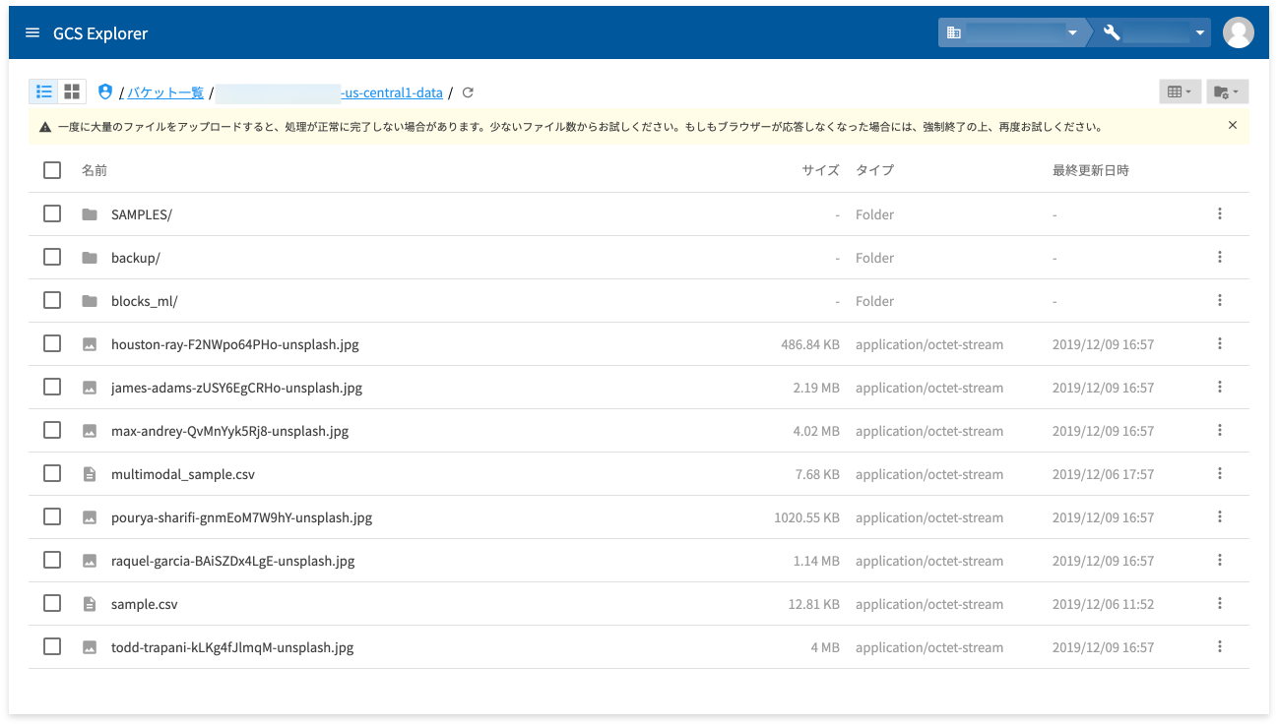1278x726 pixels.
Task: Open sample.csv file name
Action: (145, 604)
